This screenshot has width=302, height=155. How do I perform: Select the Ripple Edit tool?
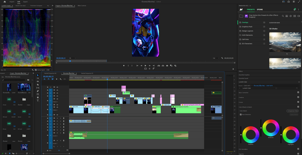(x=38, y=82)
